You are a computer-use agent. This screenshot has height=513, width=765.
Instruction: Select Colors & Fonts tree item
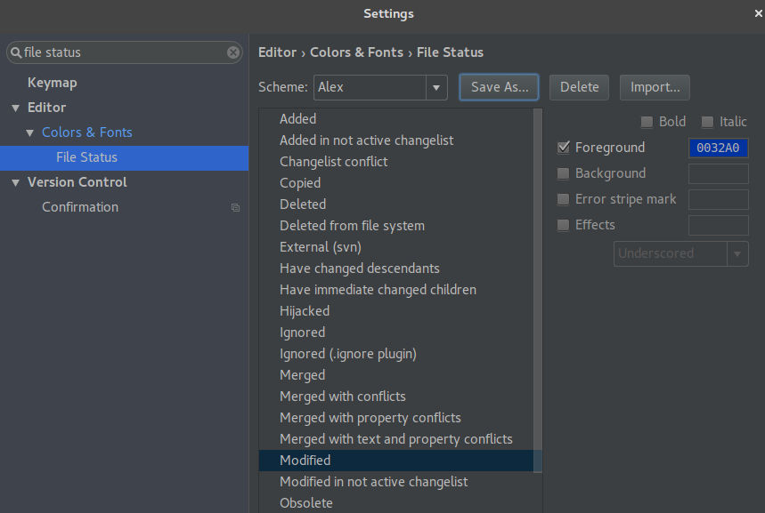pyautogui.click(x=87, y=132)
